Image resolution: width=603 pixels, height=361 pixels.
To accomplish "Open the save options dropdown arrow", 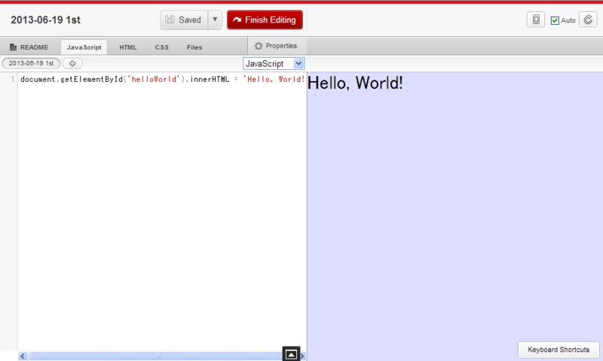I will [215, 20].
